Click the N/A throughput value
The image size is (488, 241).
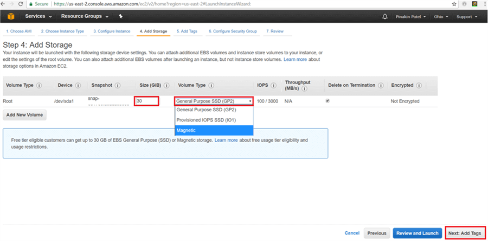(288, 101)
